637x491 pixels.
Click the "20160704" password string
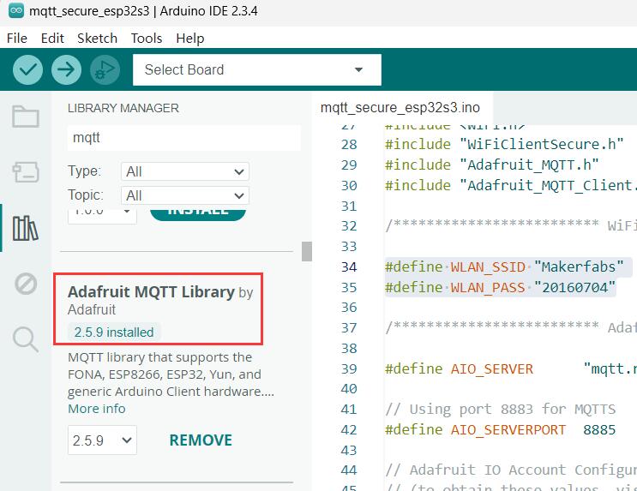coord(575,288)
